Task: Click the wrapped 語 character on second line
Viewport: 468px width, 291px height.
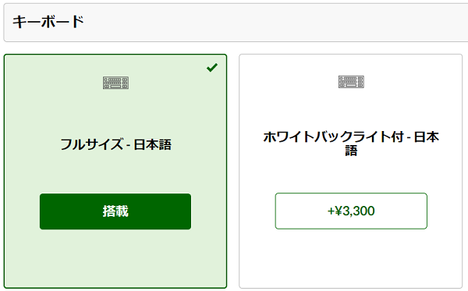Action: point(351,151)
